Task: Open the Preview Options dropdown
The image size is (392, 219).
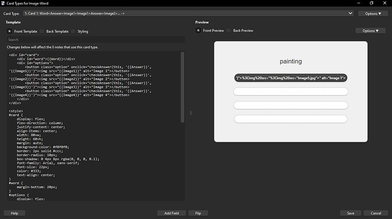Action: (370, 31)
